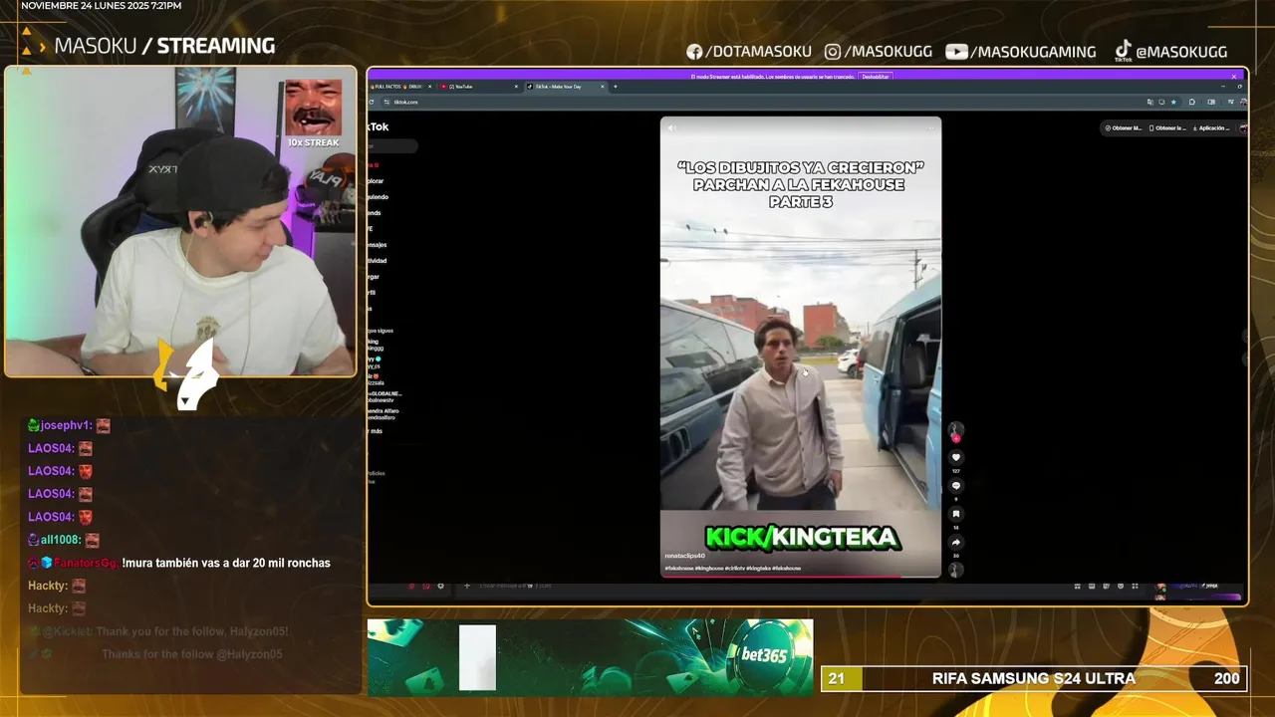Select the TikTok - Make Your Day tab
Image resolution: width=1275 pixels, height=717 pixels.
tap(565, 87)
